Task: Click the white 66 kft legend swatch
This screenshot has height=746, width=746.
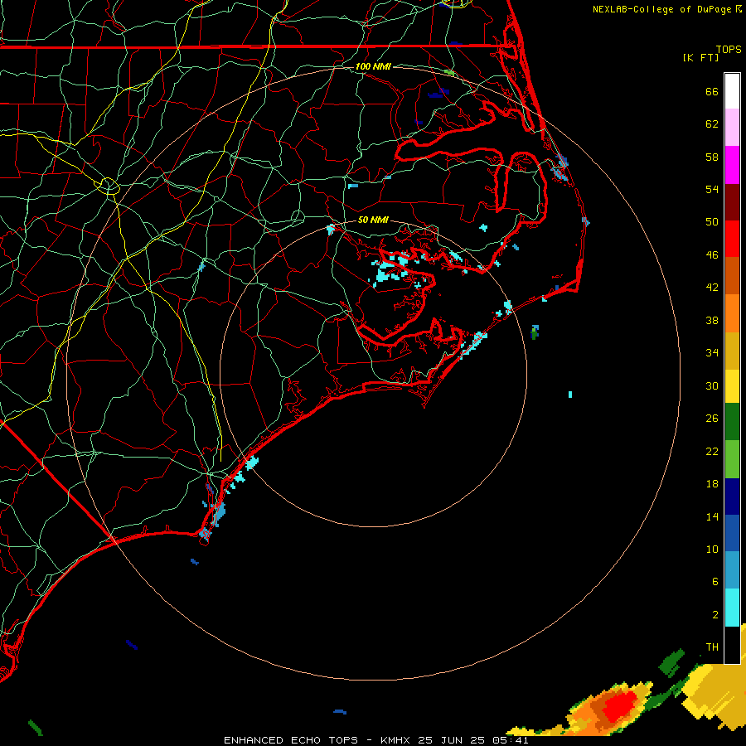Action: point(732,91)
